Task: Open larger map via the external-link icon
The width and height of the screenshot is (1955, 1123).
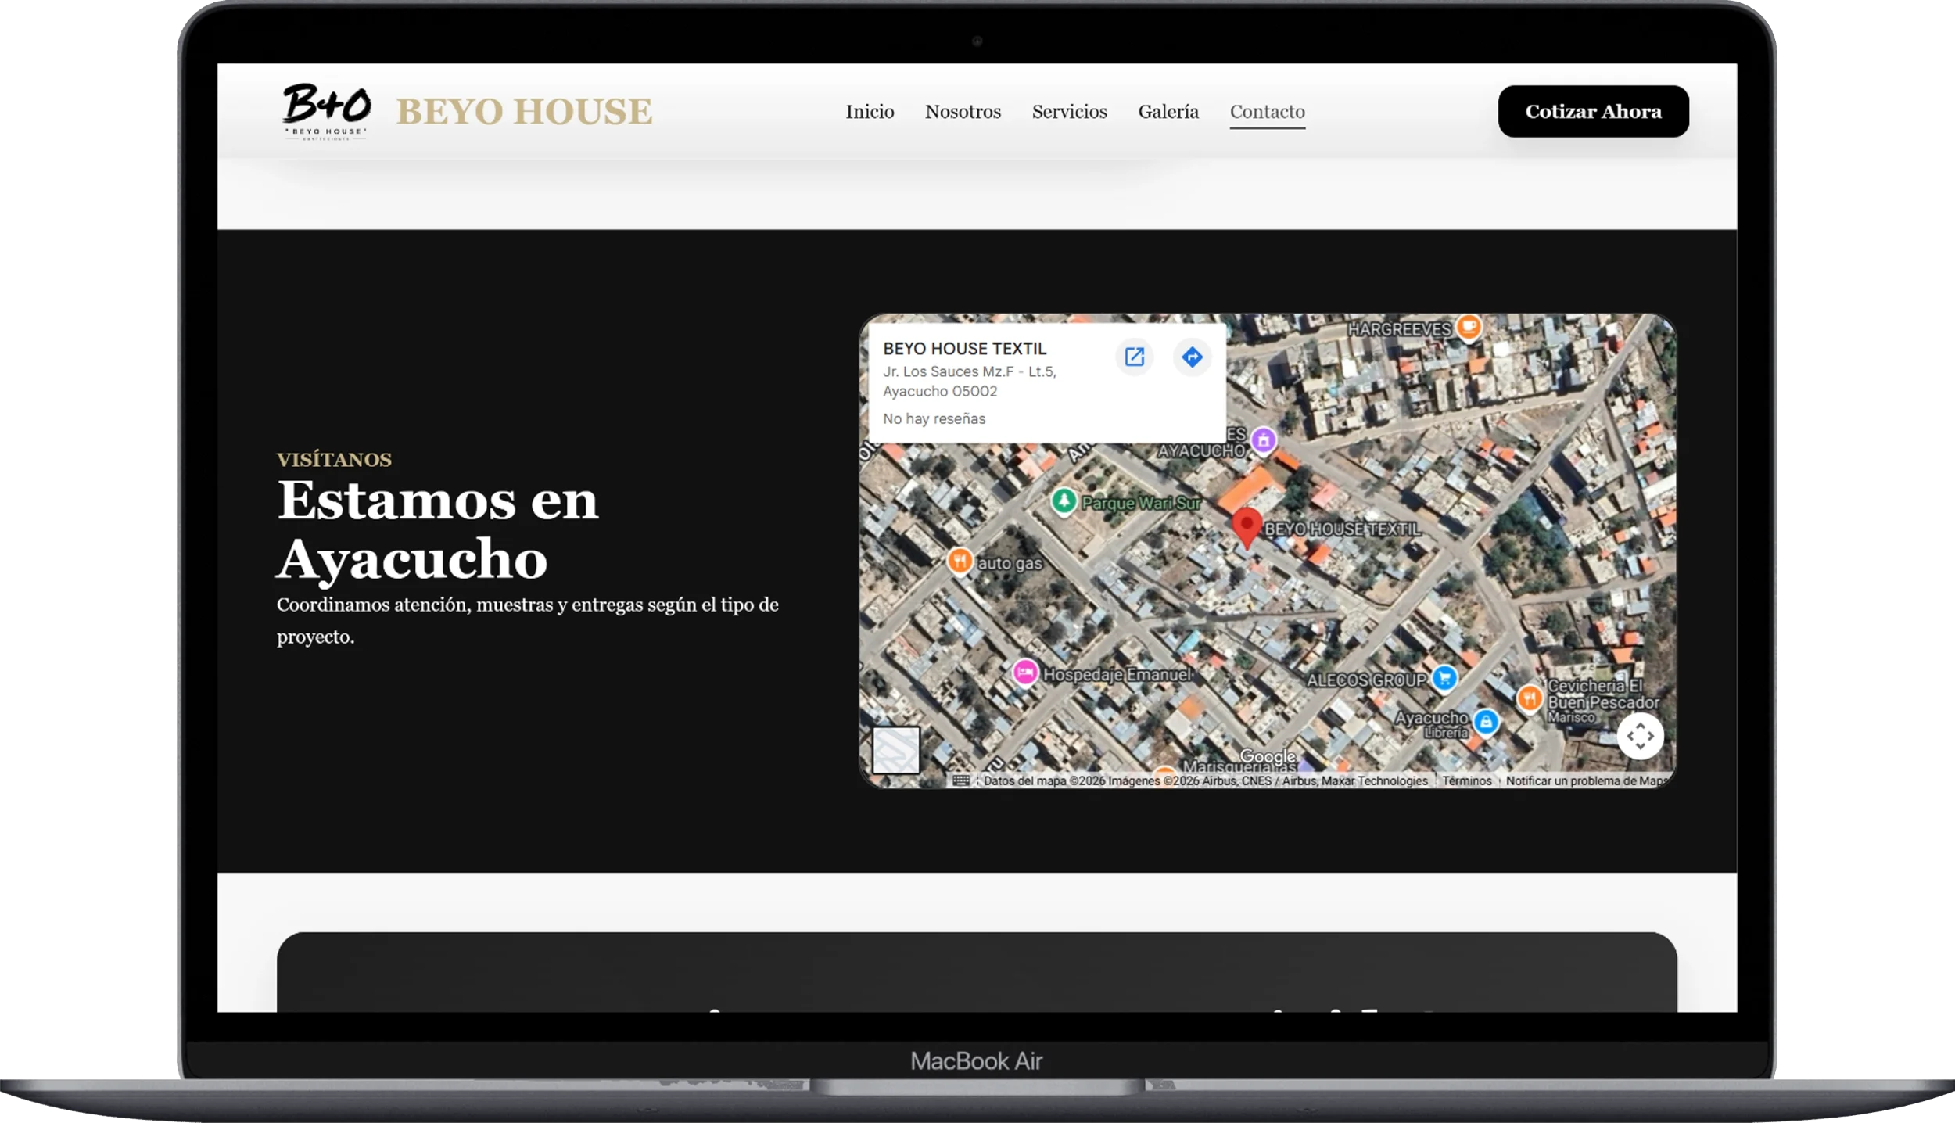Action: click(1134, 357)
